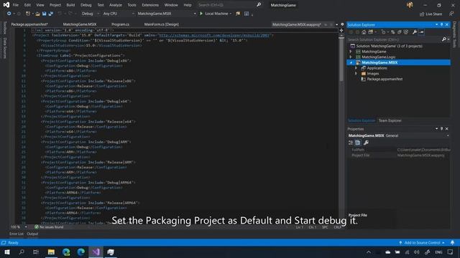Open Properties object selector dropdown

click(448, 135)
